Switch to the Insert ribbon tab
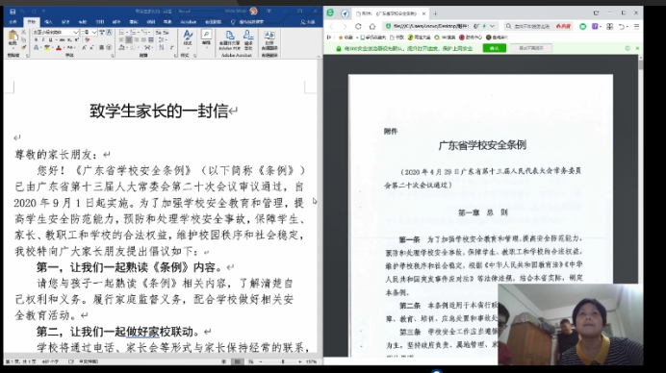 [48, 22]
